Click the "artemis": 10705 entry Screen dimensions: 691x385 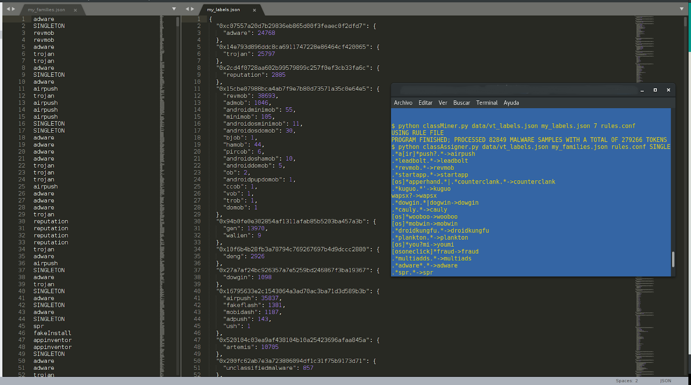coord(251,347)
